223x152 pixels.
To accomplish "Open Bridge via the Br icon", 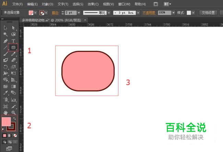I will click(156, 4).
